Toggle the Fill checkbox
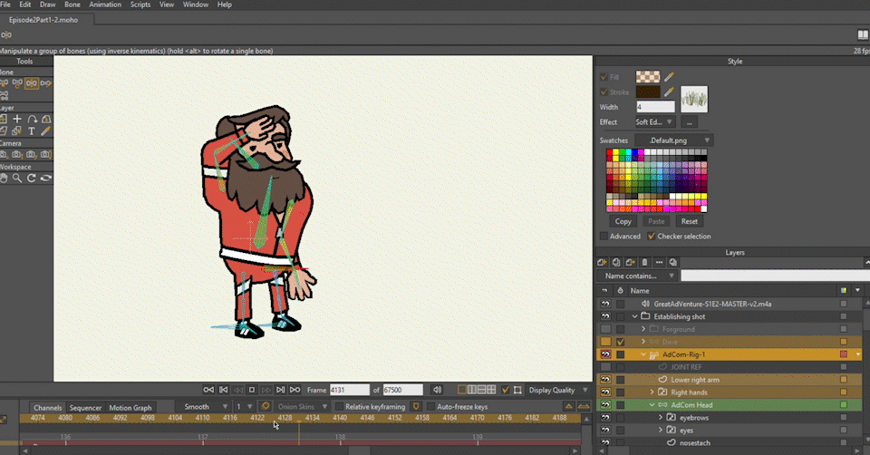Image resolution: width=870 pixels, height=455 pixels. [x=604, y=76]
